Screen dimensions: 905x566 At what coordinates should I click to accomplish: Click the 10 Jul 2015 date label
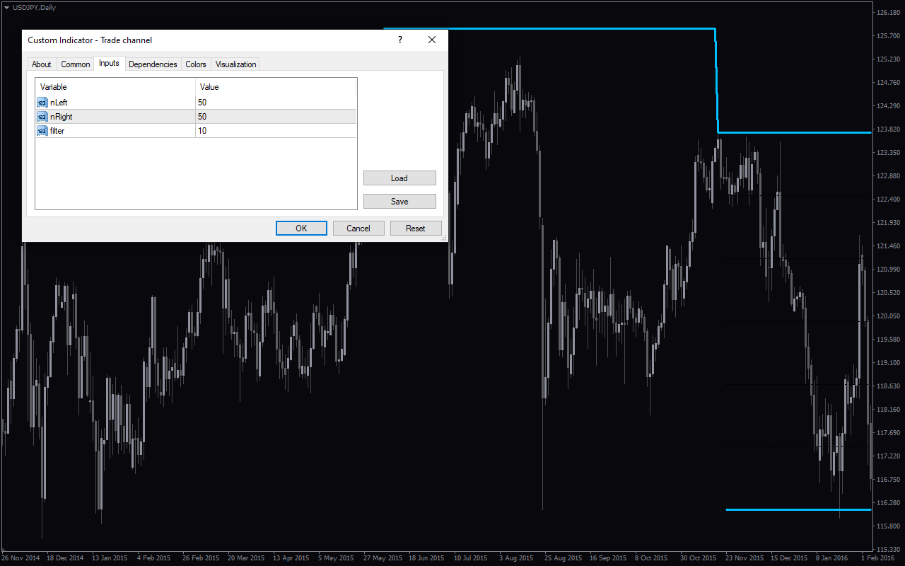click(472, 558)
